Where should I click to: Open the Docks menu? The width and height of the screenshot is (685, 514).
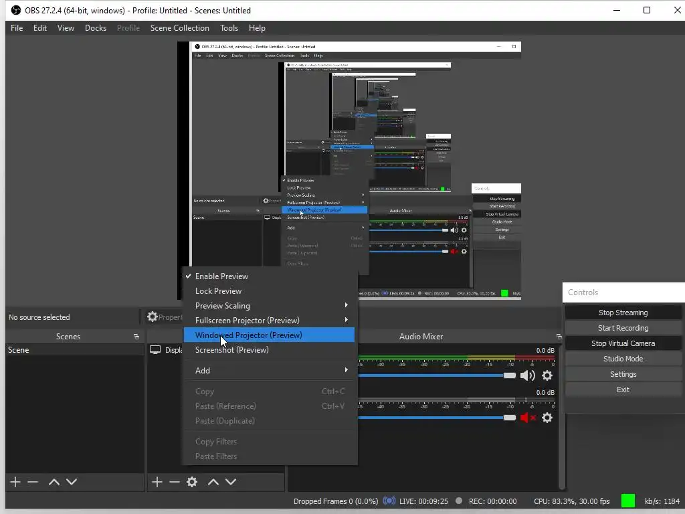[96, 28]
